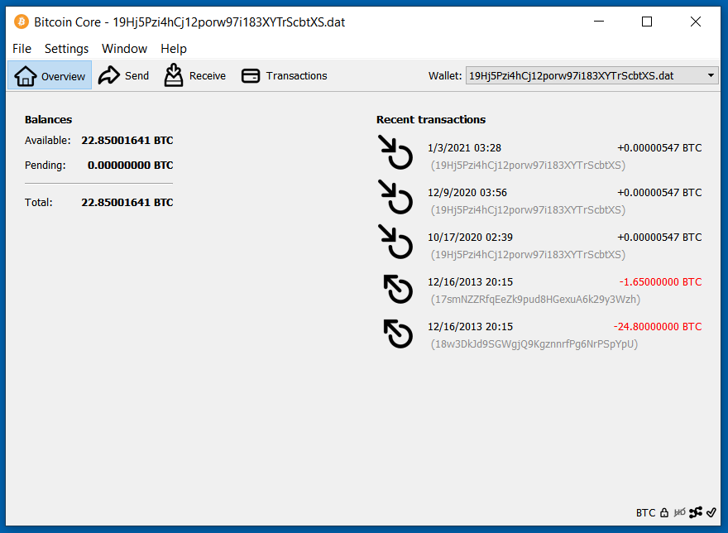Open the Settings menu
Screen dimensions: 728x533
(x=66, y=49)
